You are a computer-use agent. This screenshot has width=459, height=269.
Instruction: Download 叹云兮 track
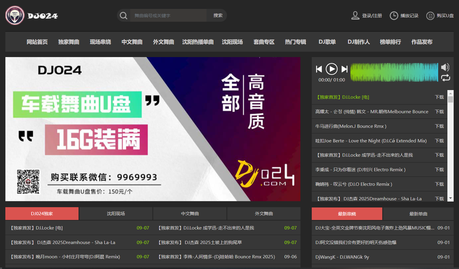439,184
